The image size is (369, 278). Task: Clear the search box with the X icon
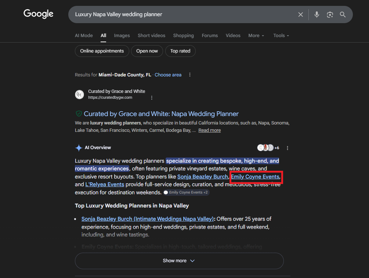[x=300, y=15]
